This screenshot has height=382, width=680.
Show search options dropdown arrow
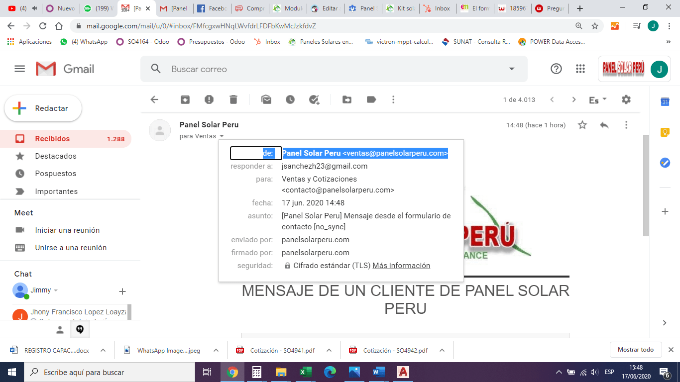click(511, 69)
